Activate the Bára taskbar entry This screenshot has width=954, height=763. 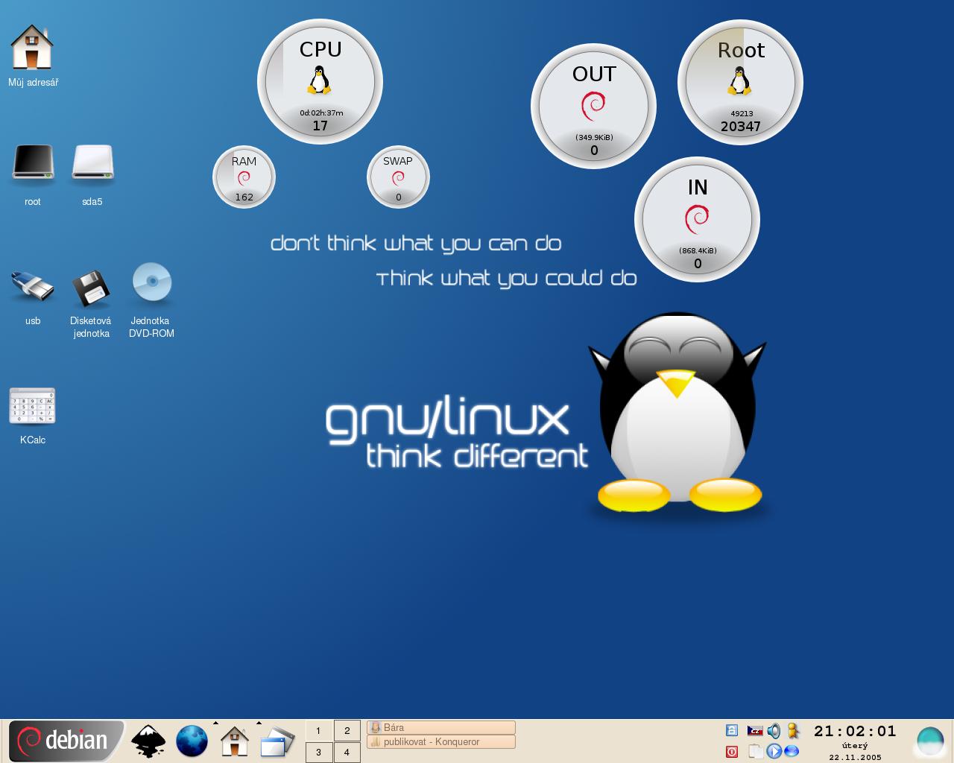441,727
